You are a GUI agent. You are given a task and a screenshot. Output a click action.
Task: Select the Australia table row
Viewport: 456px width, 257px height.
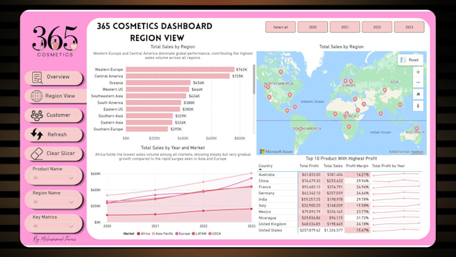point(339,174)
